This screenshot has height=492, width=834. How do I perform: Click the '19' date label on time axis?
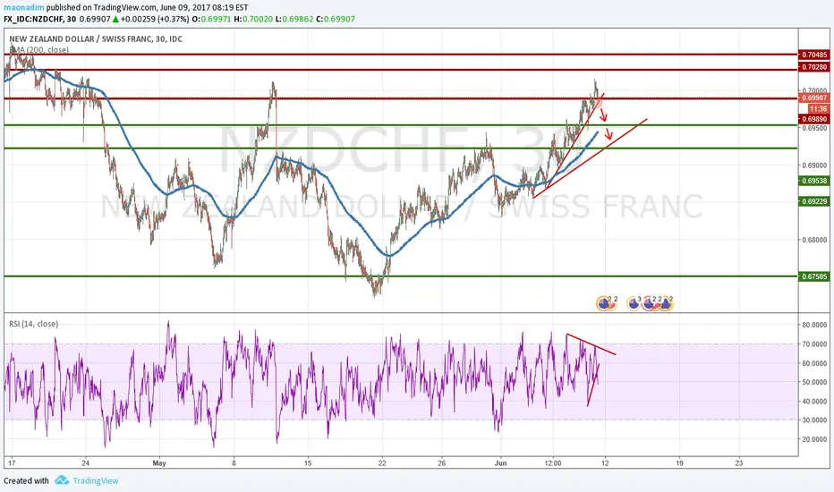tap(680, 463)
